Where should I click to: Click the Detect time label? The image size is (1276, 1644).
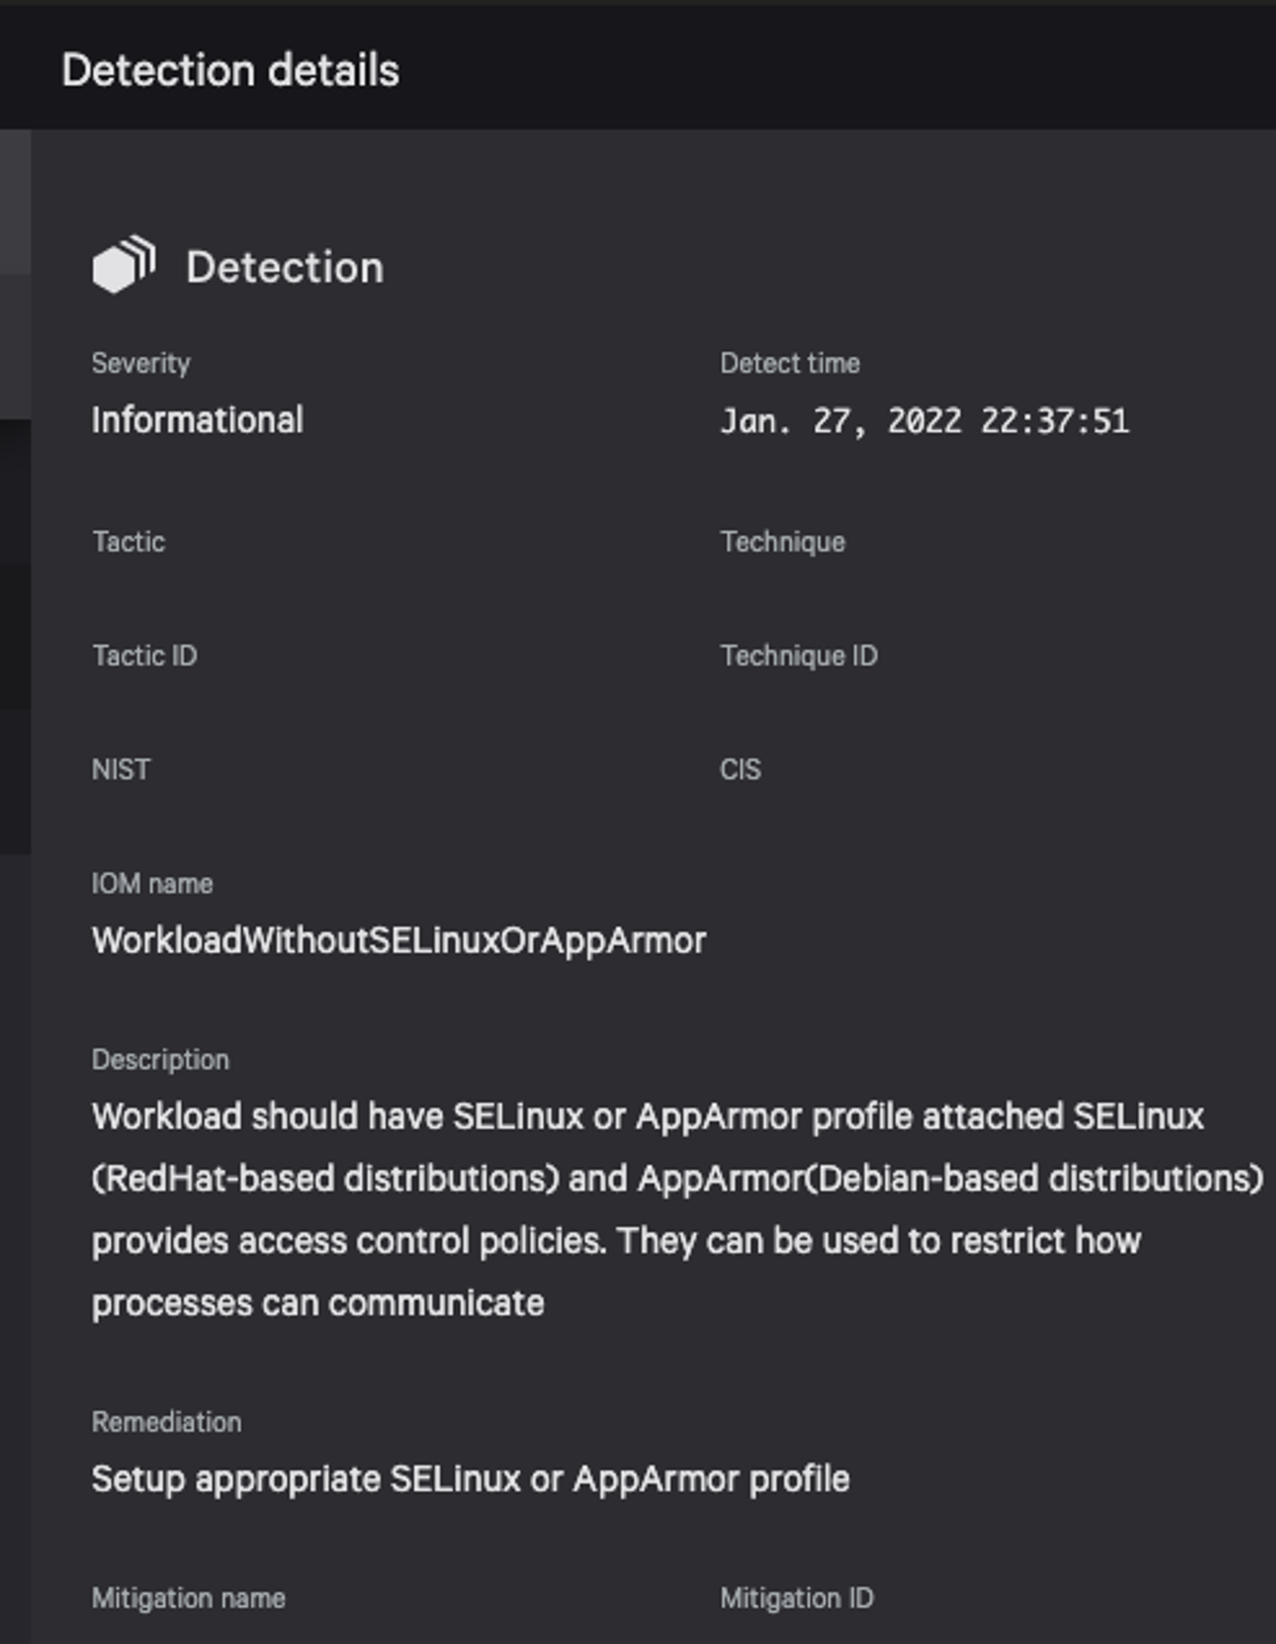coord(789,363)
